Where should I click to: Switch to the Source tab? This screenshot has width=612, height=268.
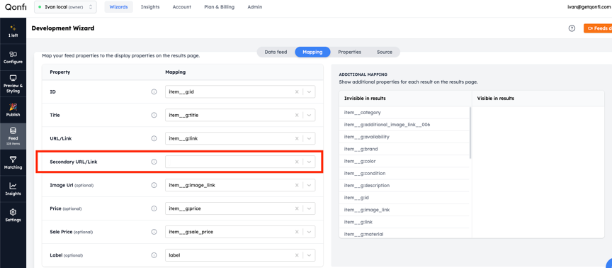point(385,52)
